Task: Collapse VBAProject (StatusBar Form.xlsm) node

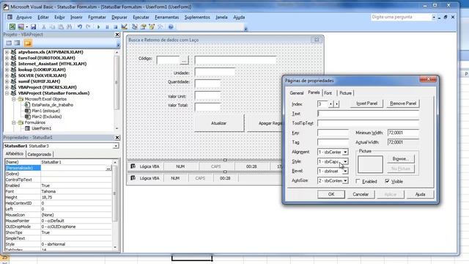Action: tap(7, 93)
